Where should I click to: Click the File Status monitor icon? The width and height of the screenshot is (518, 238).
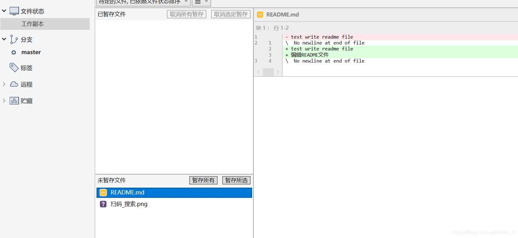tap(14, 11)
